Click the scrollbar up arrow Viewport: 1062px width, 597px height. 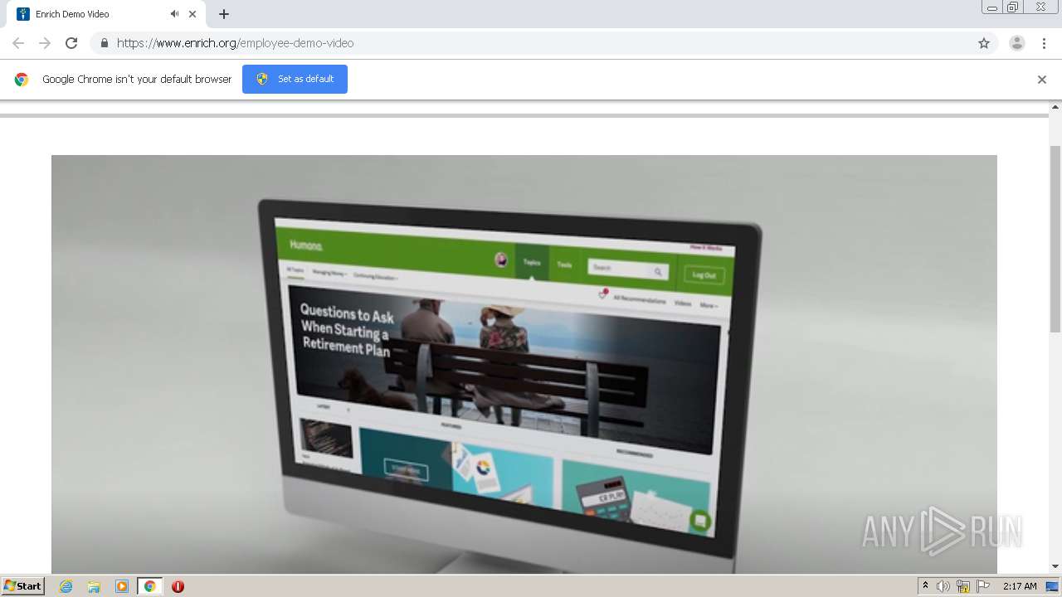[1055, 108]
